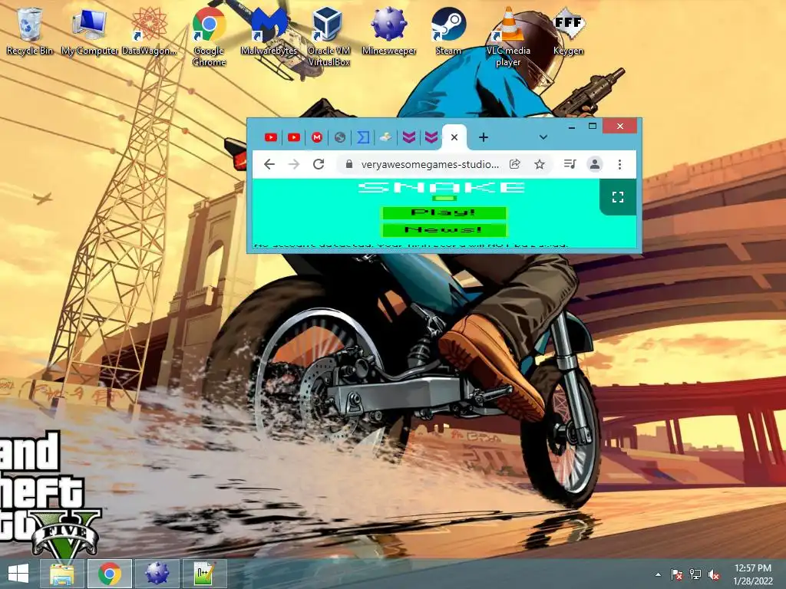Select the Keygen desktop icon
The image size is (786, 589).
568,30
